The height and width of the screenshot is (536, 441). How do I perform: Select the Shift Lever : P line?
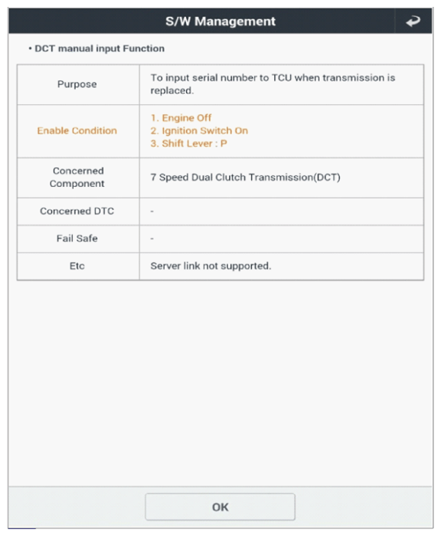click(188, 143)
